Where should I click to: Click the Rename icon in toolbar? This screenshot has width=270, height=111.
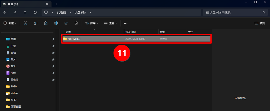(56, 23)
